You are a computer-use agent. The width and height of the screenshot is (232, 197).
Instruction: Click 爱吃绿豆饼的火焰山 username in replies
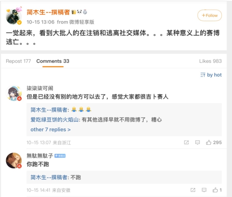[x=55, y=120]
